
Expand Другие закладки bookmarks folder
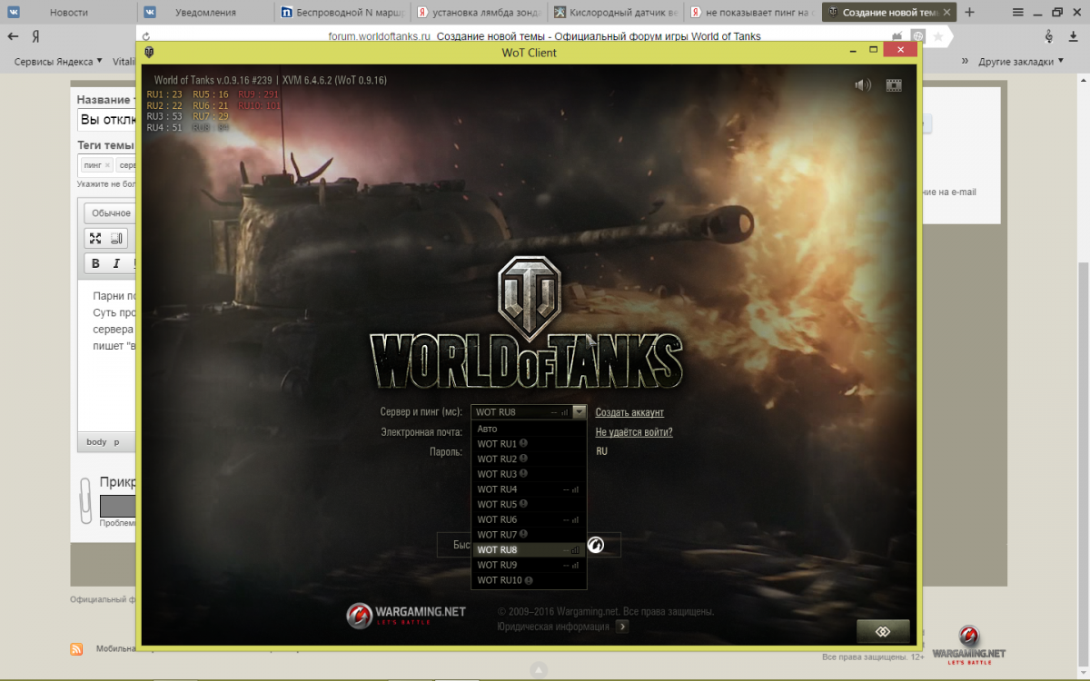click(x=1021, y=62)
